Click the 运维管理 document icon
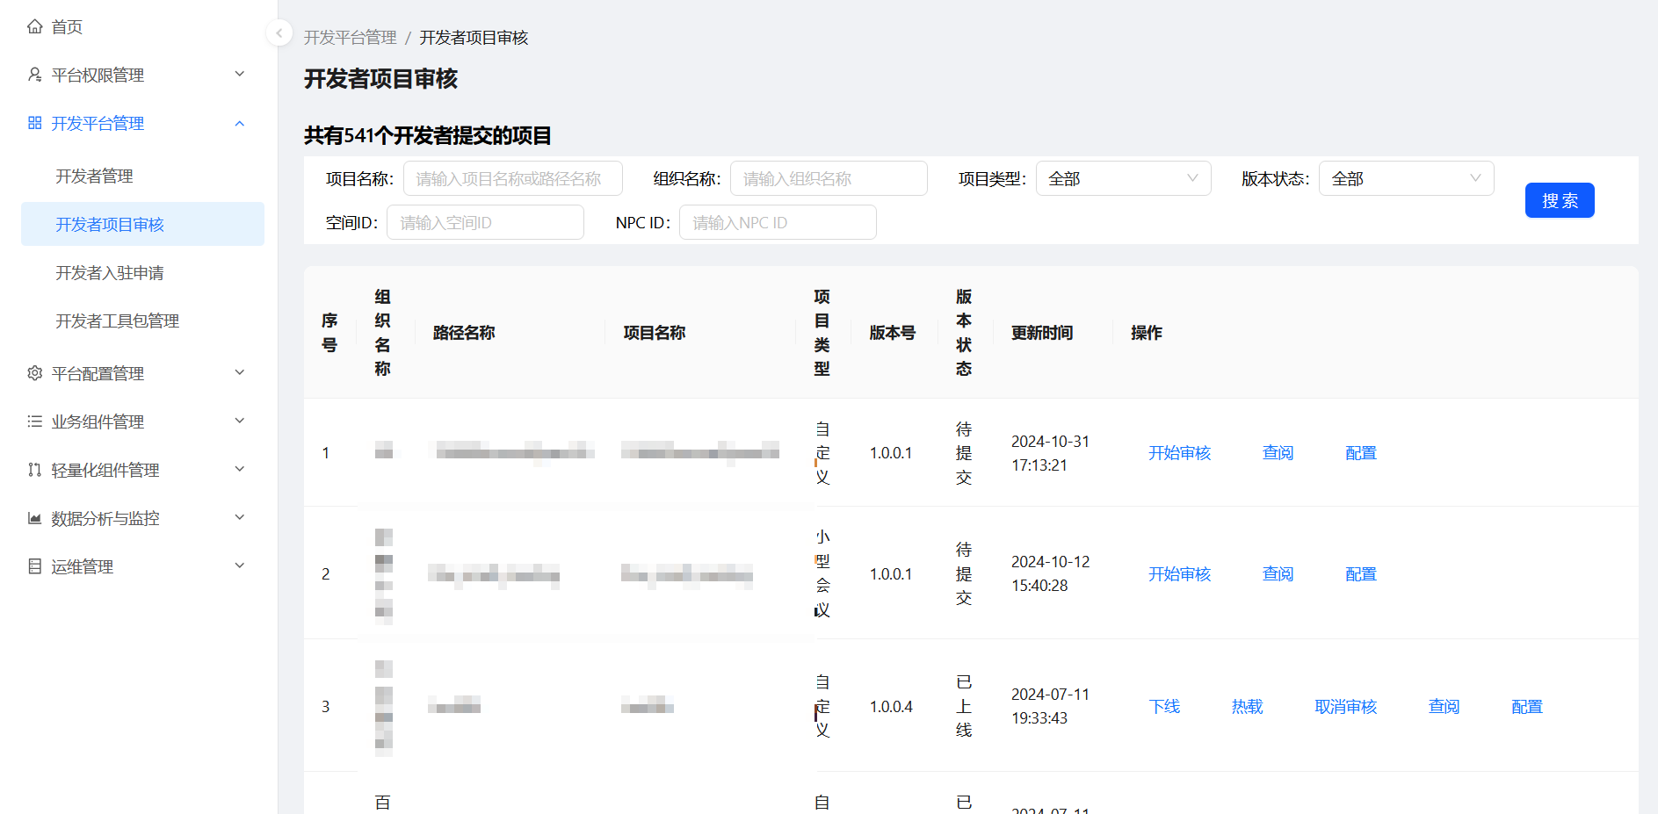Screen dimensions: 1658x814 click(35, 566)
